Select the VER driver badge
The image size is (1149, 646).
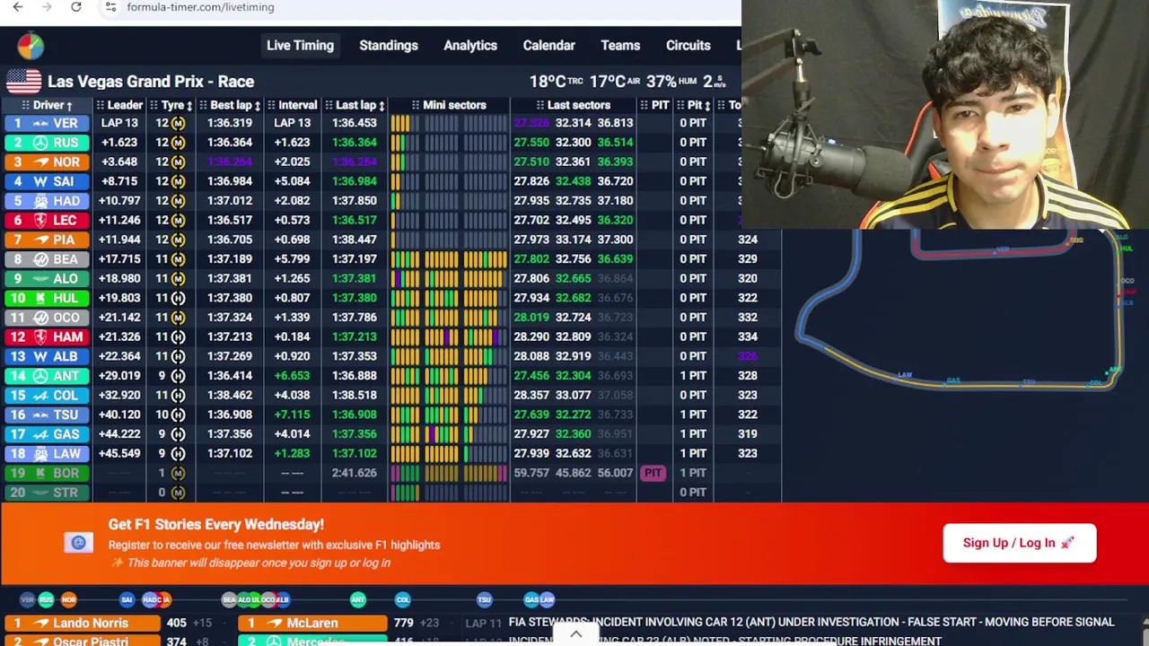(x=46, y=123)
